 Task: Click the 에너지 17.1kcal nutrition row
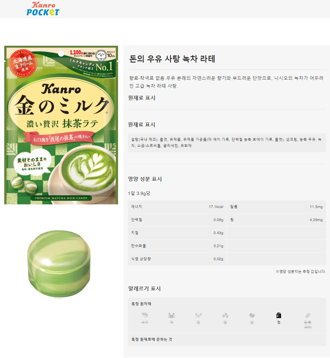[x=177, y=207]
